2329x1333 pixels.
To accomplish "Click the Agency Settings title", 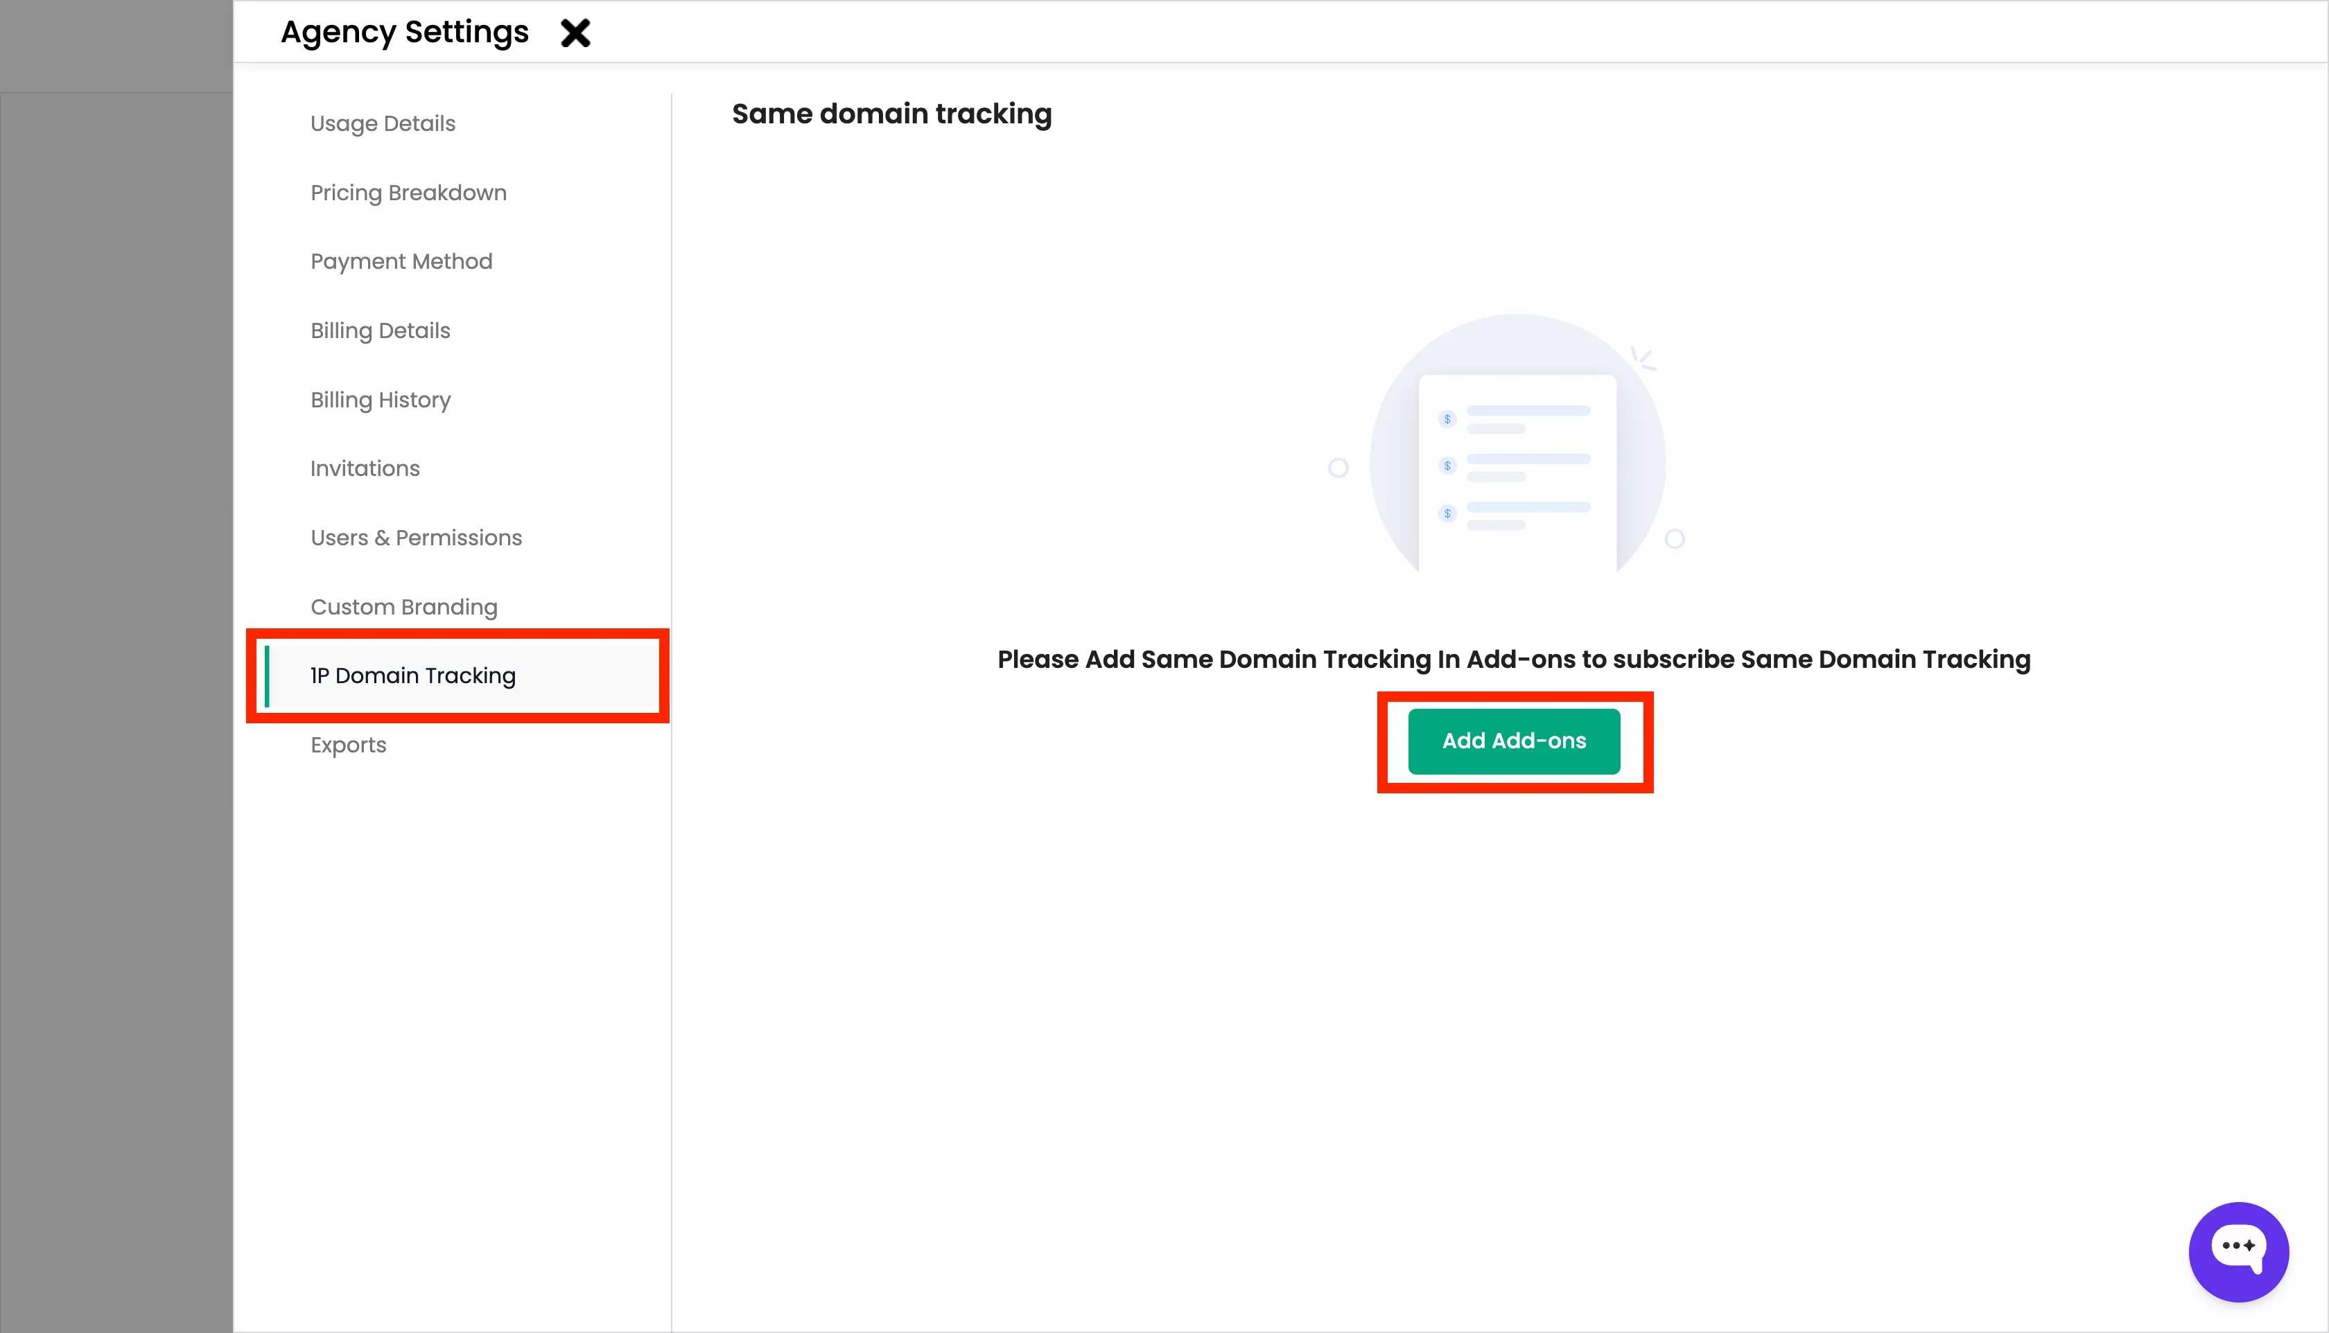I will click(404, 32).
